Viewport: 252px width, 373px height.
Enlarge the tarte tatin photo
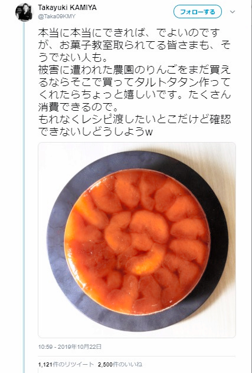(137, 240)
